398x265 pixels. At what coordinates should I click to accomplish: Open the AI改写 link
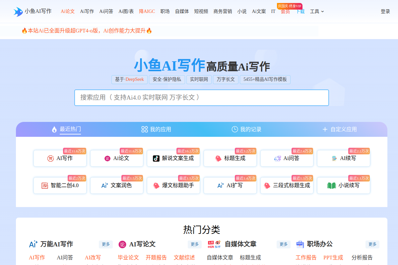pyautogui.click(x=93, y=257)
